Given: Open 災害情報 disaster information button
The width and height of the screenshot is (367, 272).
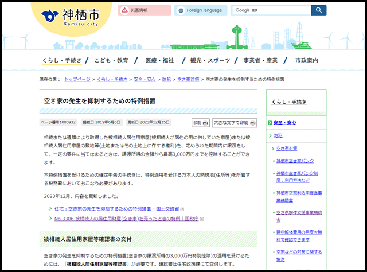Looking at the screenshot, I should point(145,10).
